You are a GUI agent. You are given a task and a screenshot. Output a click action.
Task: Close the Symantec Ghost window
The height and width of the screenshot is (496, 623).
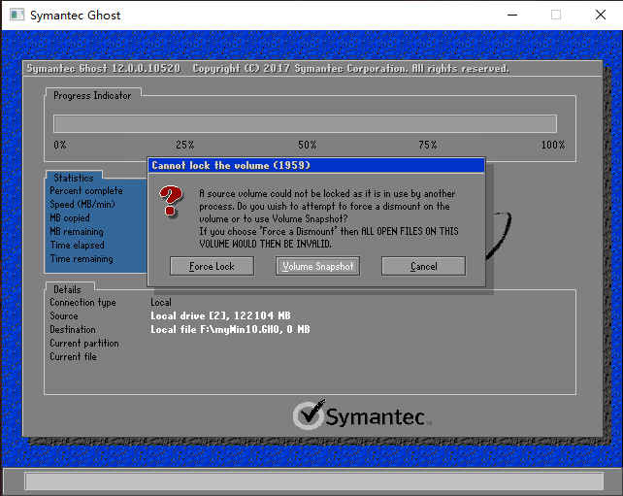click(x=601, y=16)
